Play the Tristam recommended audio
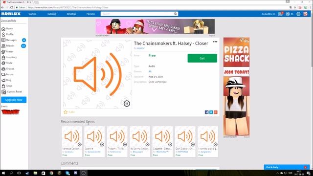This screenshot has width=313, height=176. click(x=125, y=144)
